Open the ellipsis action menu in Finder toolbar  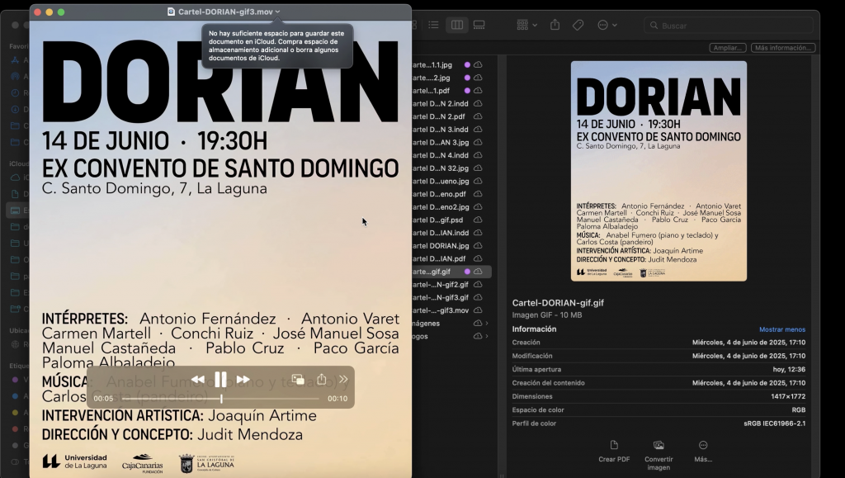[x=607, y=26]
